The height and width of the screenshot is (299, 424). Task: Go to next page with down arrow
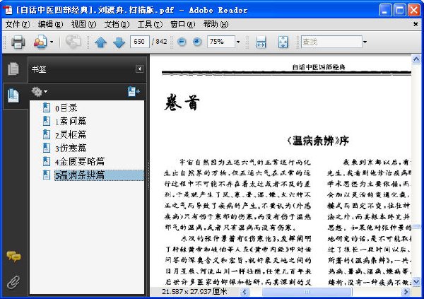coord(119,42)
